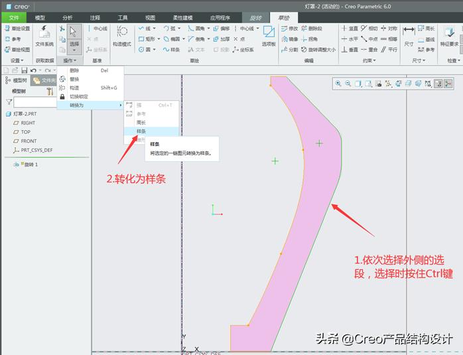Select the 样条 spline tool in the ribbon
This screenshot has width=463, height=355.
pyautogui.click(x=172, y=50)
